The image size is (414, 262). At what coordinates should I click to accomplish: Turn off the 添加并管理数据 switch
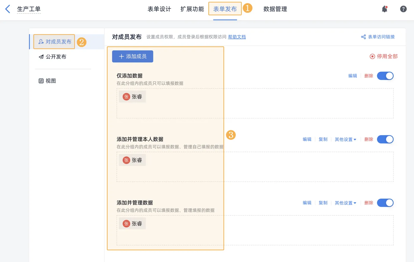click(x=385, y=203)
